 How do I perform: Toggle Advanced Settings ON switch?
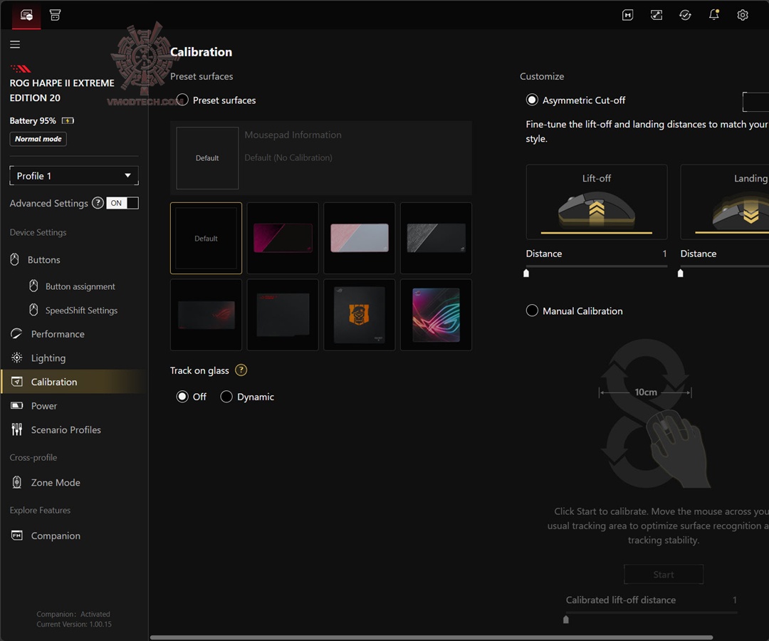[122, 203]
